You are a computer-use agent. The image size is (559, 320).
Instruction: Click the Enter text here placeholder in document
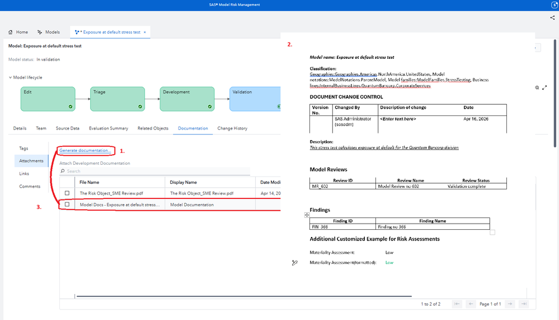(x=398, y=119)
